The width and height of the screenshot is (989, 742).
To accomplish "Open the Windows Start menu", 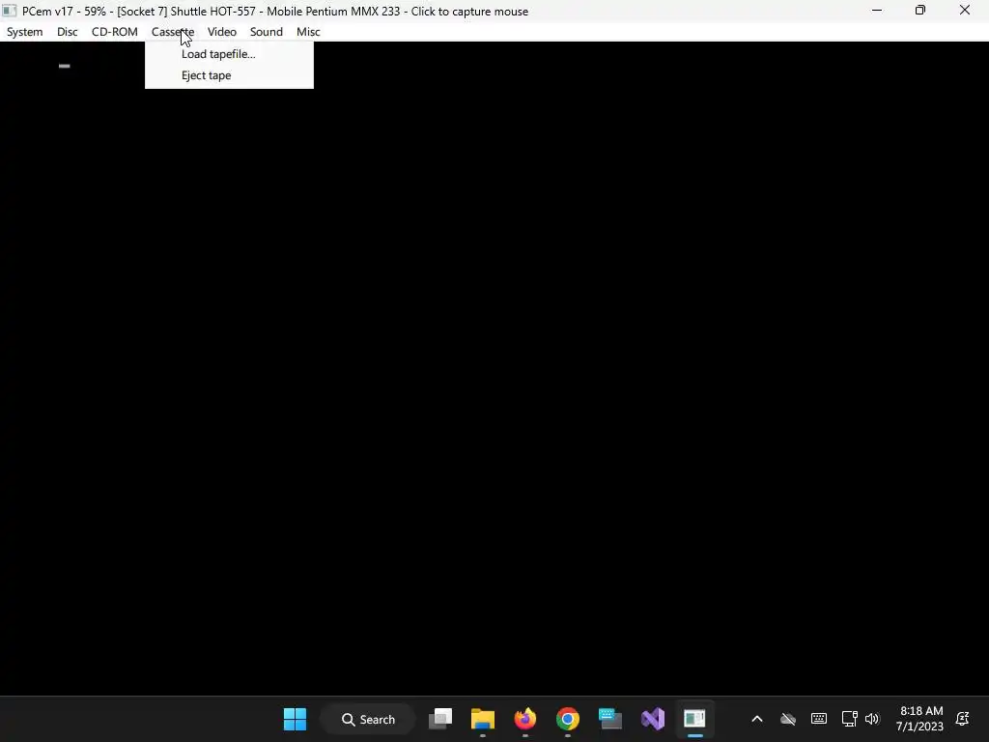I will [295, 719].
